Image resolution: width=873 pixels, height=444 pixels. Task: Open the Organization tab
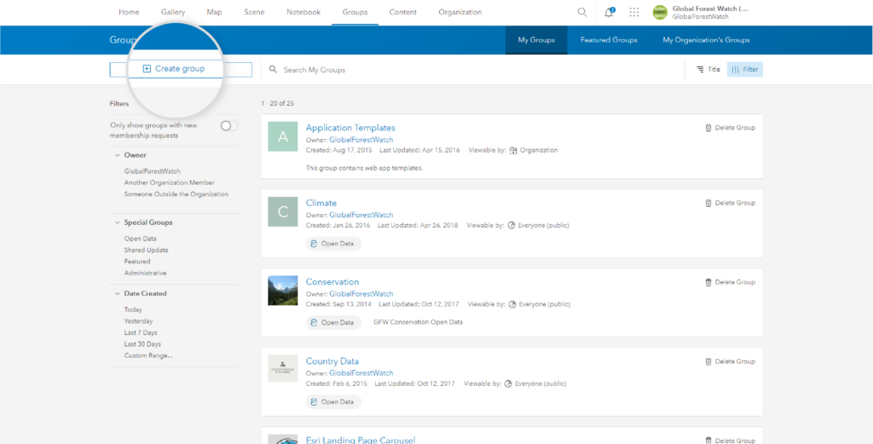pyautogui.click(x=460, y=12)
